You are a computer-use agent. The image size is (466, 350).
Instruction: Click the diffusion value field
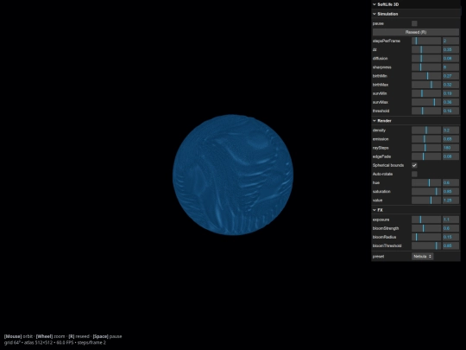pyautogui.click(x=450, y=59)
